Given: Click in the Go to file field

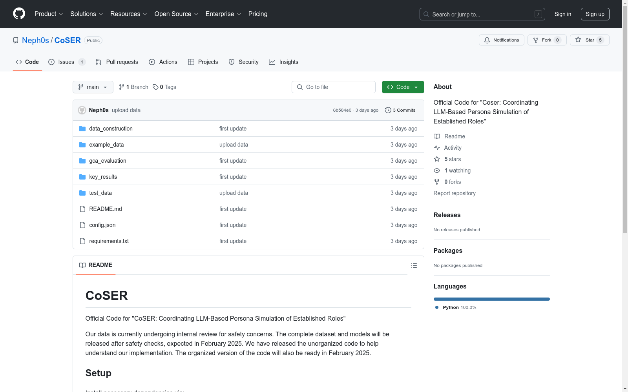Looking at the screenshot, I should point(334,87).
